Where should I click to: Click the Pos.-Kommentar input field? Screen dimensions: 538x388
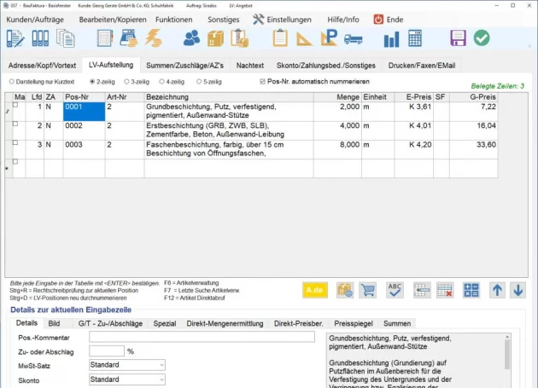(202, 337)
